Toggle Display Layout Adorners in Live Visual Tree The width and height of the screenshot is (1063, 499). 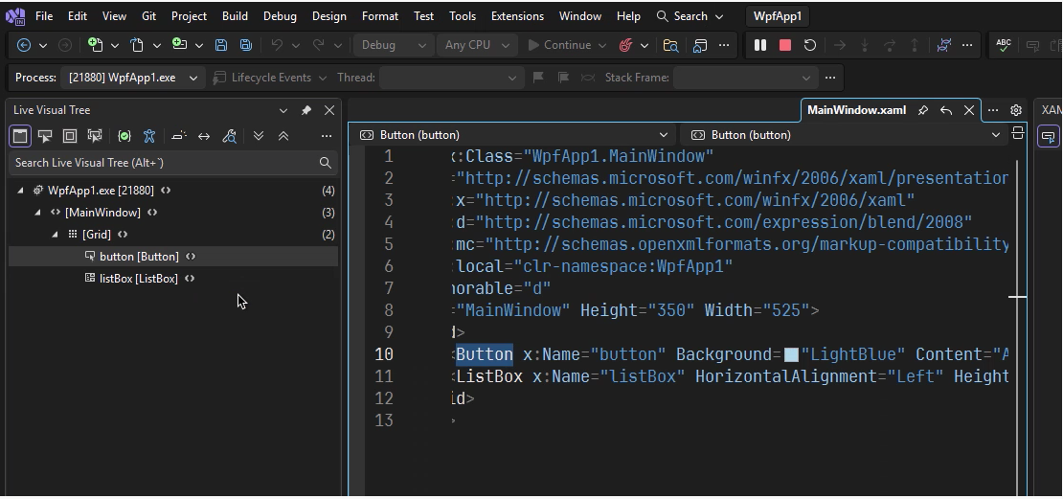(x=70, y=136)
